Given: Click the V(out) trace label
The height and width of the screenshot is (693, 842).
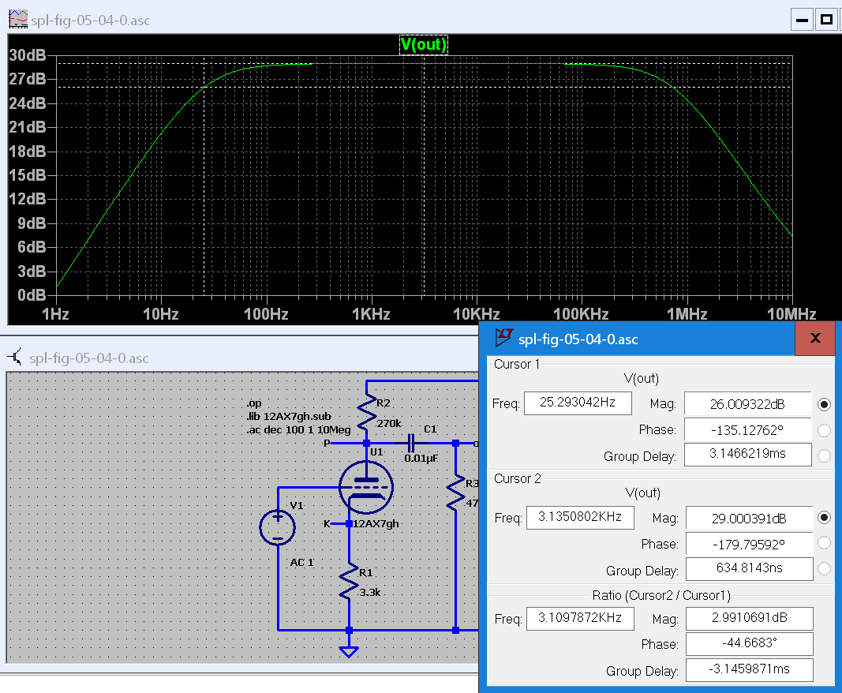Looking at the screenshot, I should (423, 45).
